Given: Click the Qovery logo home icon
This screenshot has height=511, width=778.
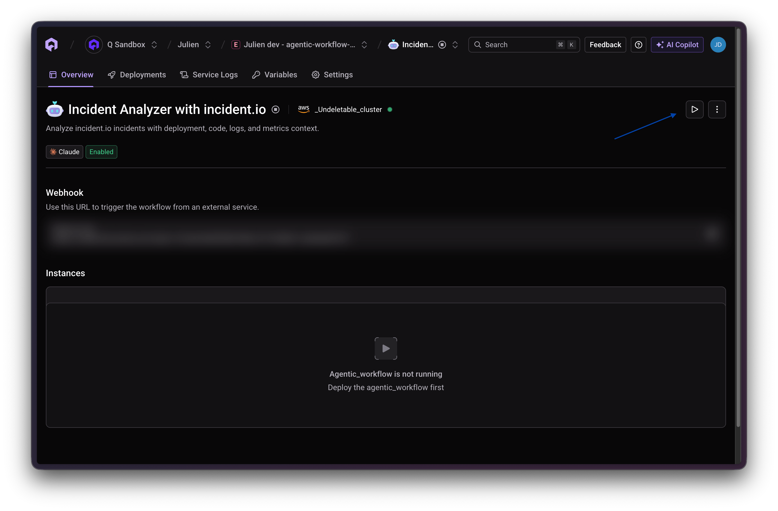Looking at the screenshot, I should coord(51,44).
